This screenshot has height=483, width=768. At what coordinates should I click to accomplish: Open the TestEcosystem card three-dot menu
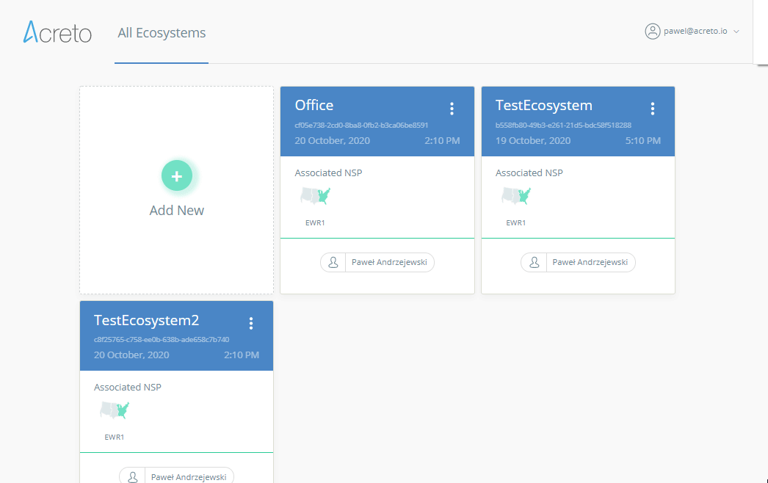click(x=653, y=109)
